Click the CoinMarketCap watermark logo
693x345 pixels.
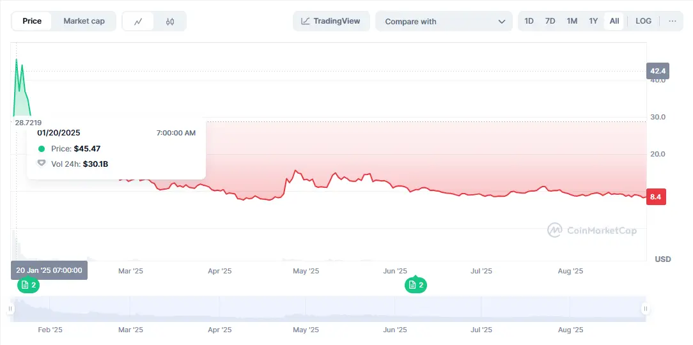coord(592,230)
